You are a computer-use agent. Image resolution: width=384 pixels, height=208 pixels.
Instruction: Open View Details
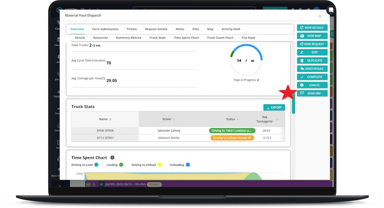(312, 28)
